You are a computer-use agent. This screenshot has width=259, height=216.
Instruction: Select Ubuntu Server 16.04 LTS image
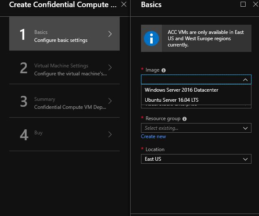tap(196, 100)
